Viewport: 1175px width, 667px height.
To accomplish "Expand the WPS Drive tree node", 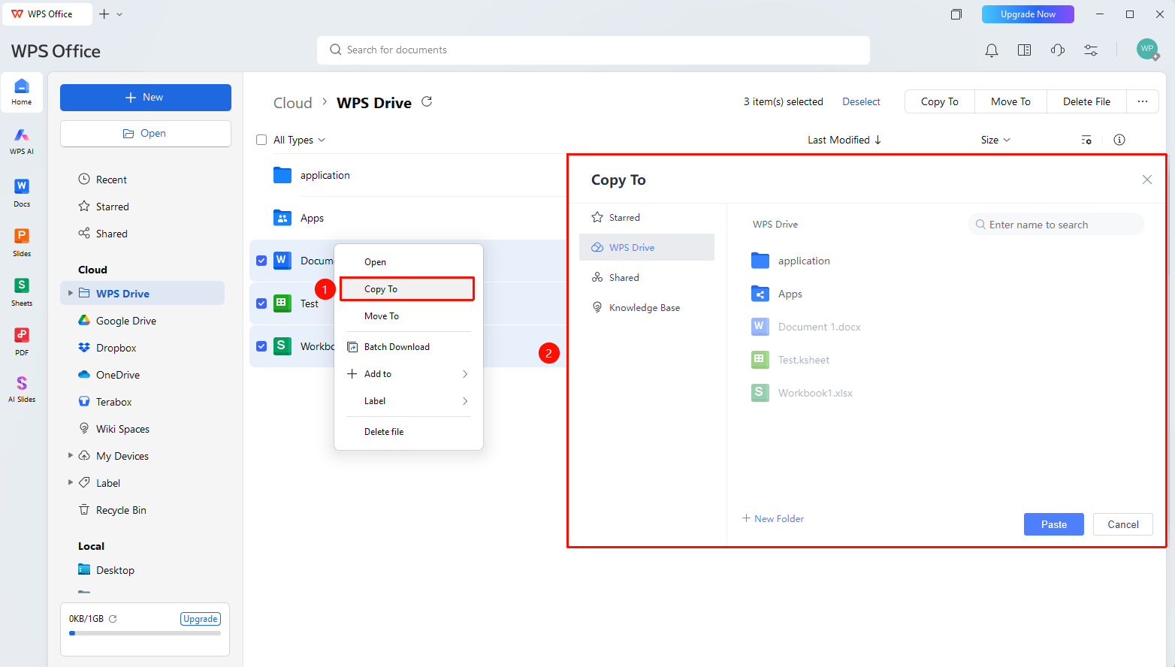I will tap(71, 293).
